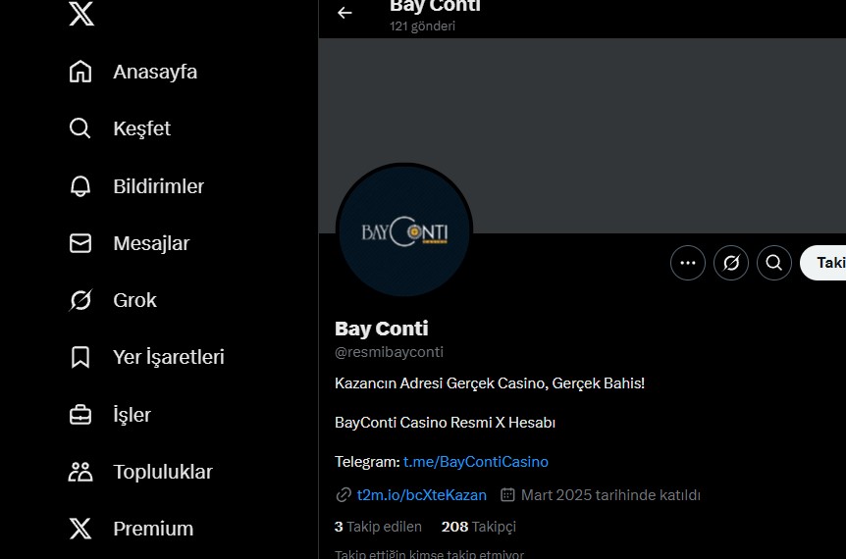Select the Topluluklar menu label

click(163, 473)
